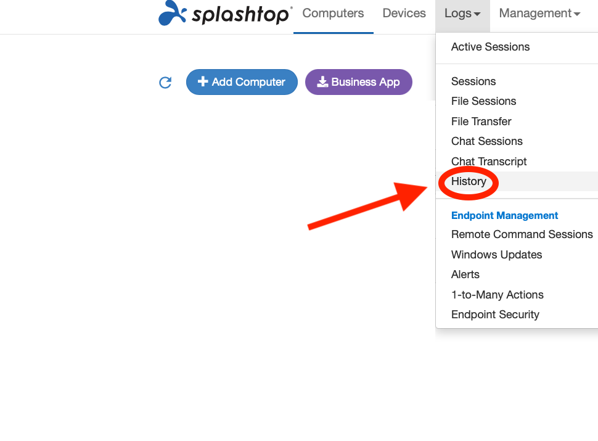598x441 pixels.
Task: Open the Management dropdown
Action: pyautogui.click(x=539, y=14)
